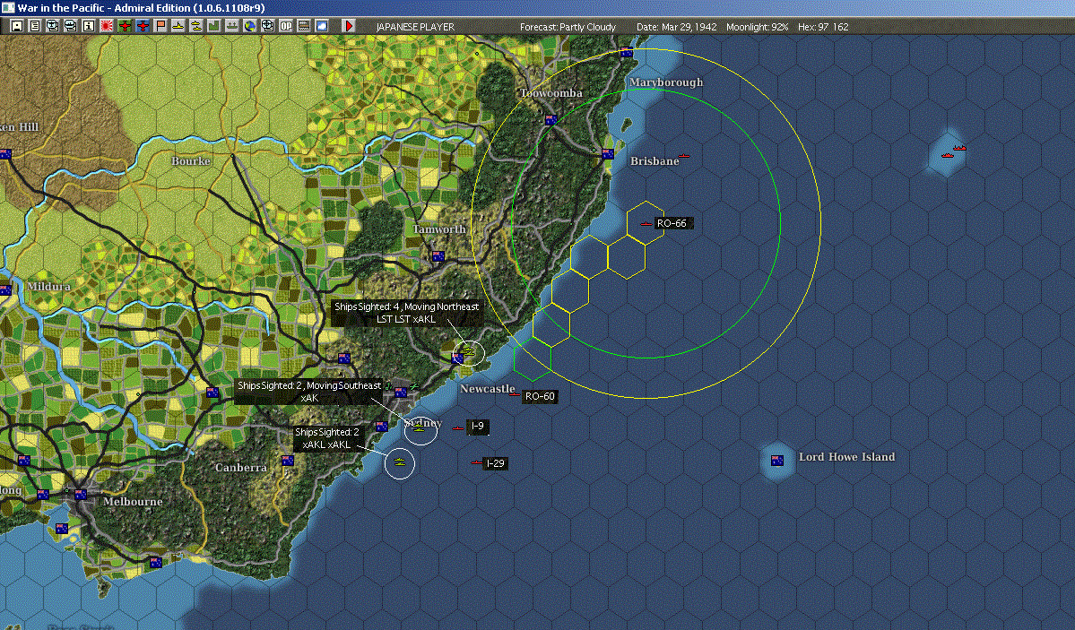The width and height of the screenshot is (1075, 630).
Task: Select red plane on green background icon
Action: (x=125, y=26)
